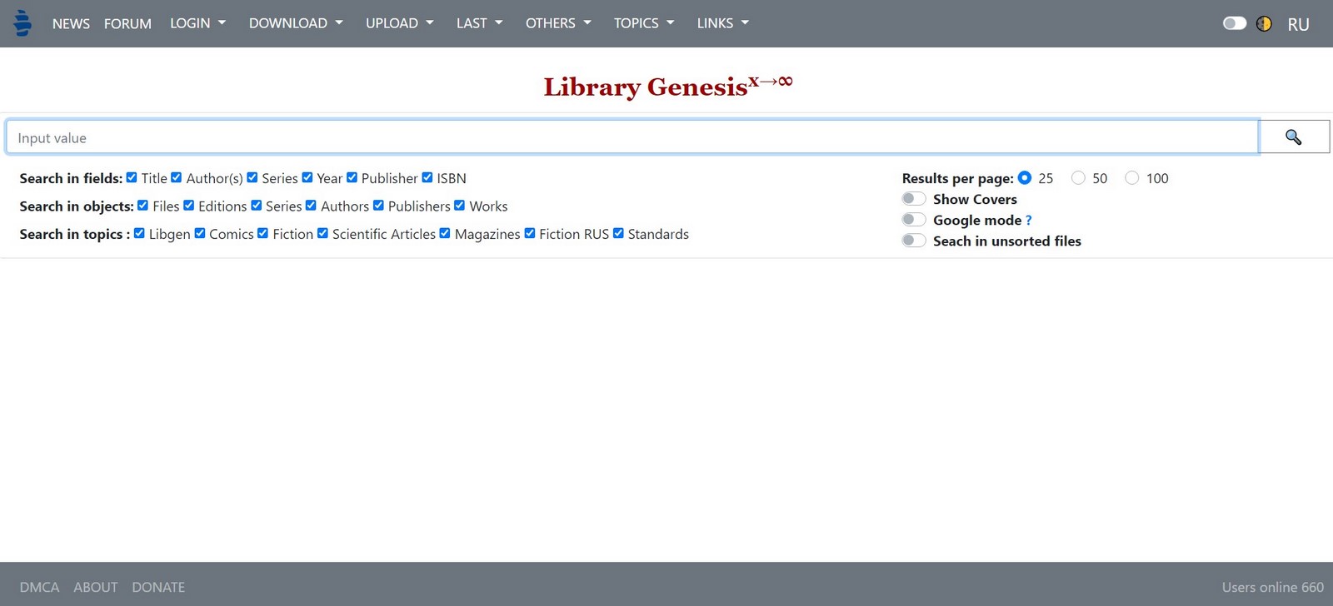Select 50 results per page
Viewport: 1333px width, 606px height.
coord(1078,177)
